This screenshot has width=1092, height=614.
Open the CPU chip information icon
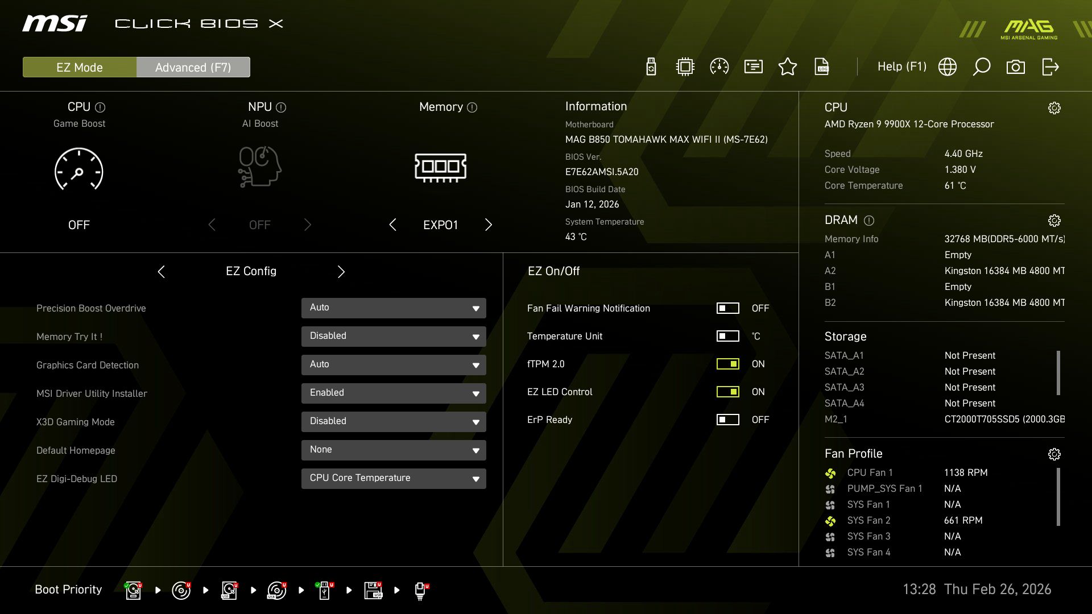(x=685, y=67)
